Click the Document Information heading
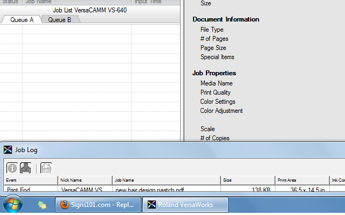The width and height of the screenshot is (345, 215). coord(226,19)
